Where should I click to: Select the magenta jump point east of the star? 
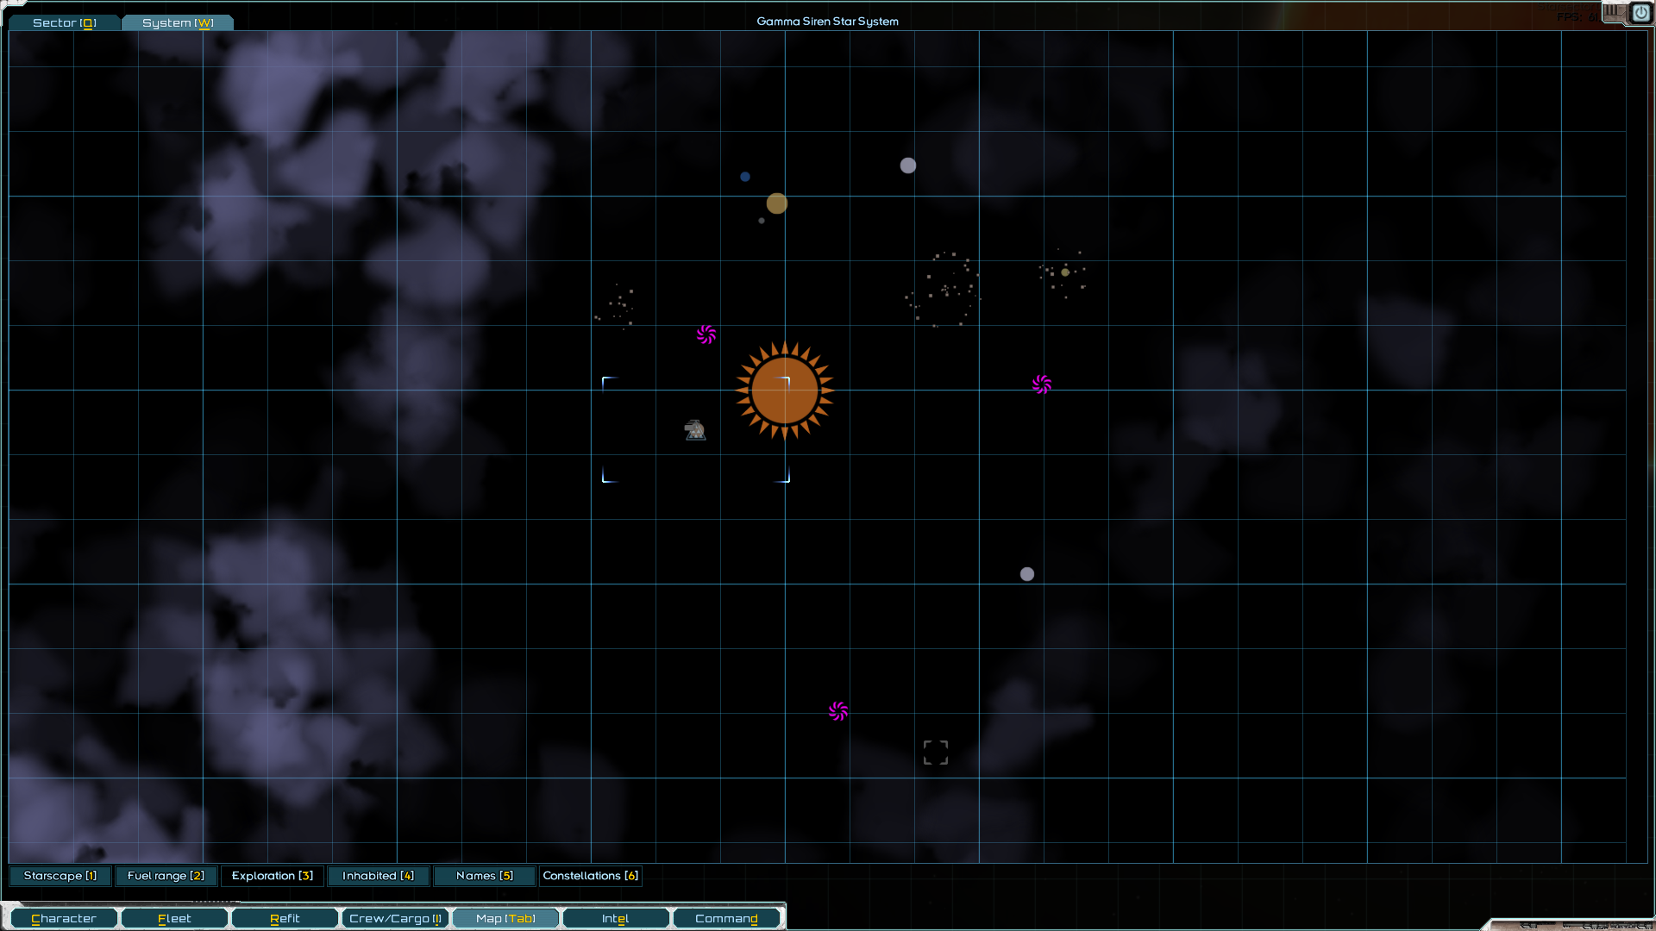1042,384
